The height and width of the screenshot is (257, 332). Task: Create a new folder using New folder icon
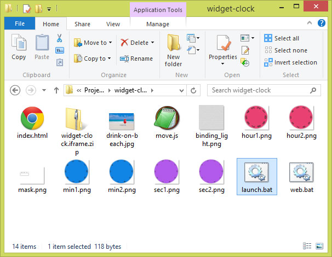174,50
